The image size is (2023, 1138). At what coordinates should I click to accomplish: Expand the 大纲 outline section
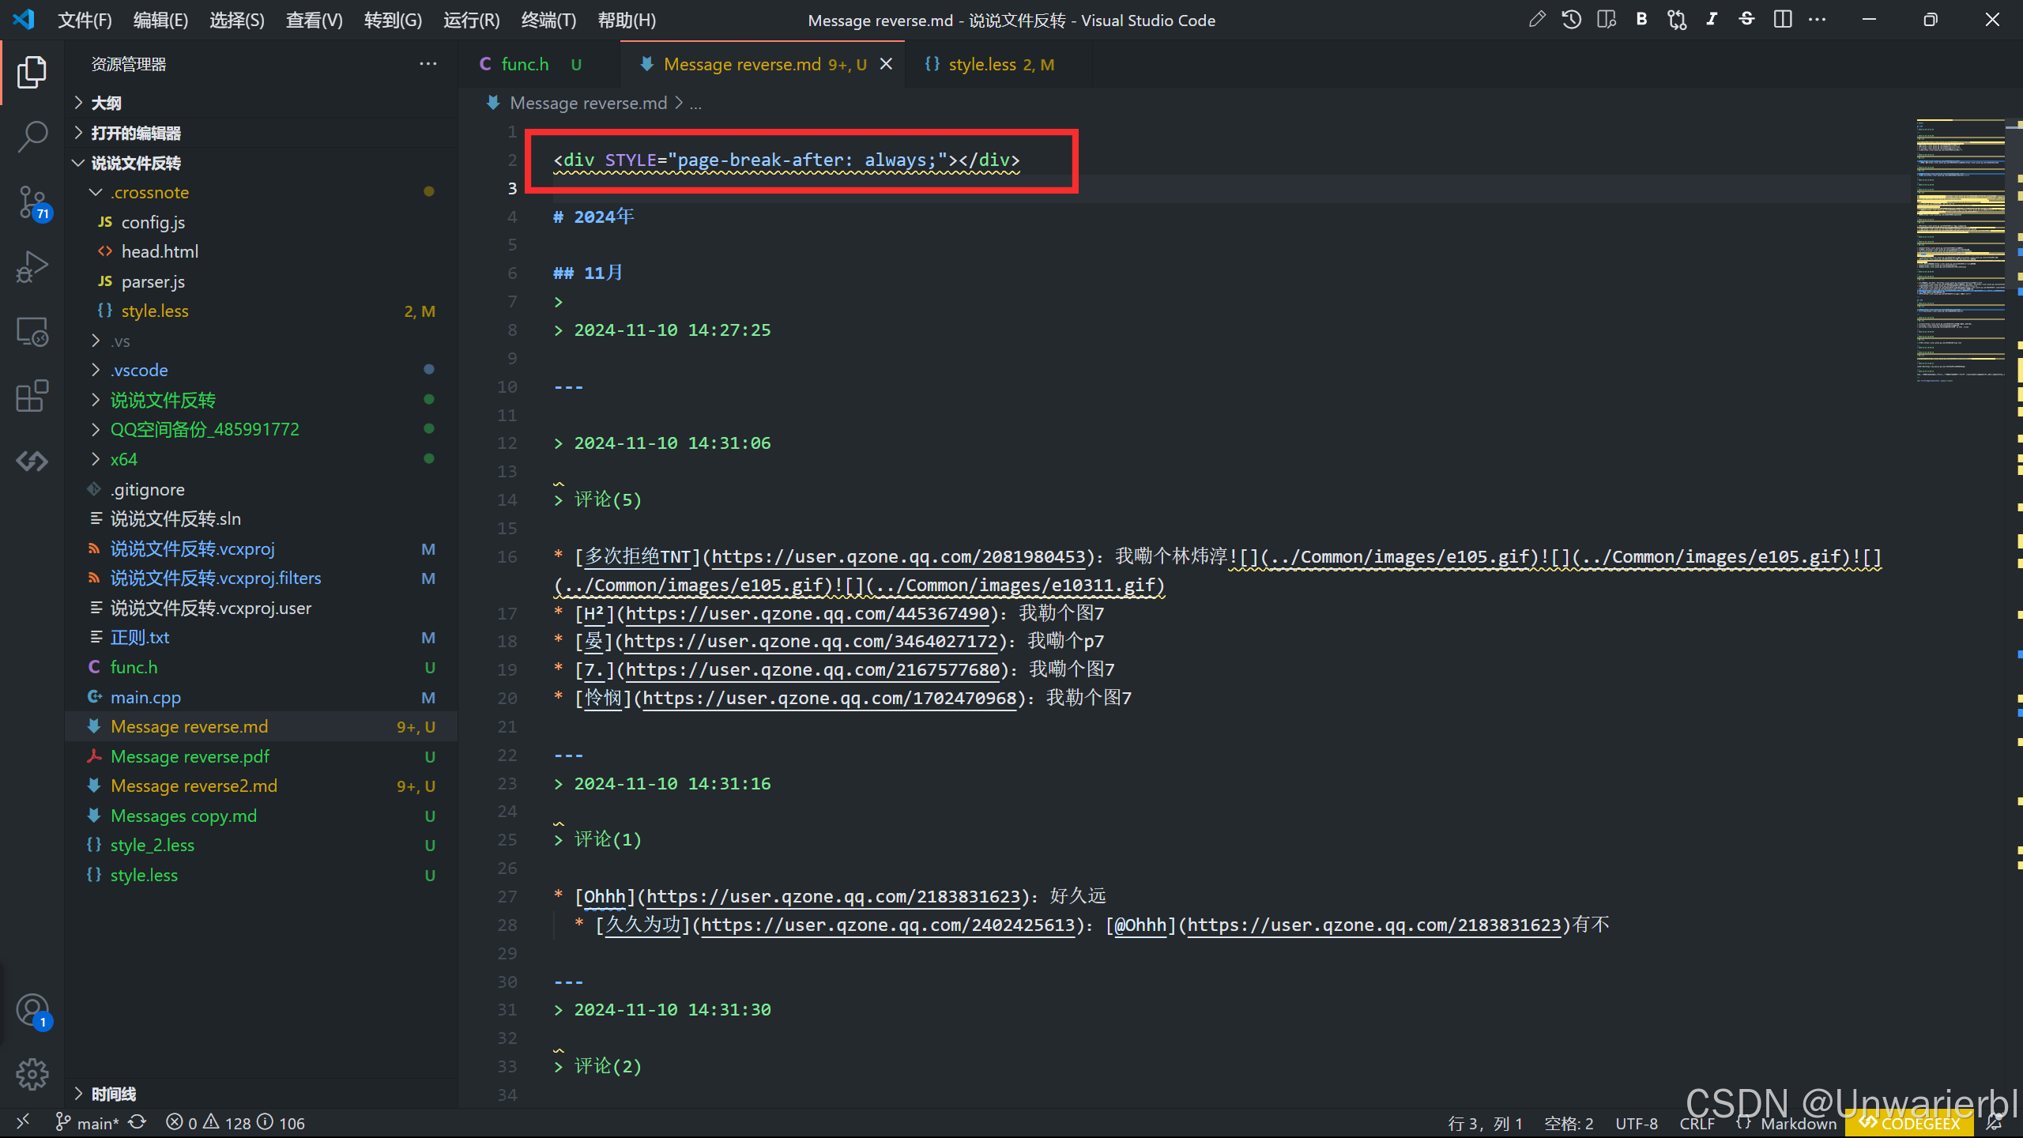tap(106, 103)
